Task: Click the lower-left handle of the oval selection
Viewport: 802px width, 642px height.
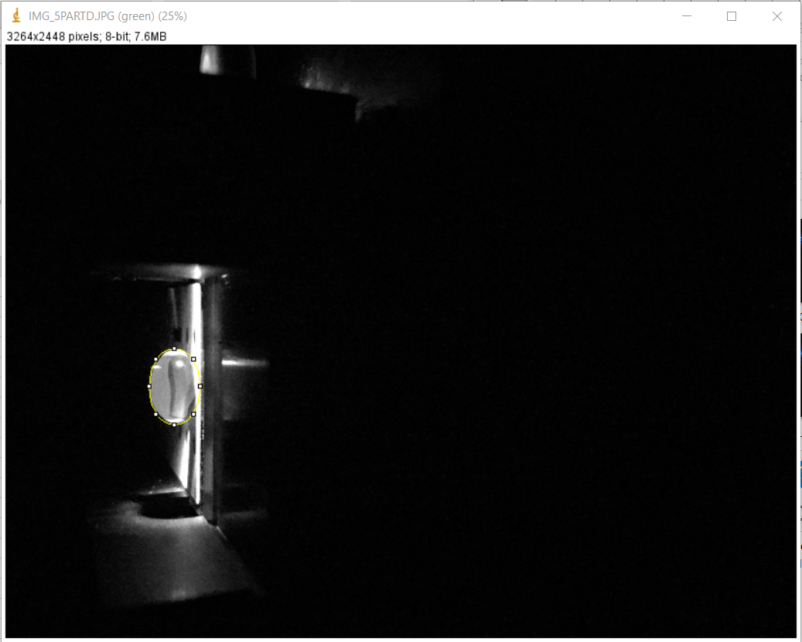Action: (156, 414)
